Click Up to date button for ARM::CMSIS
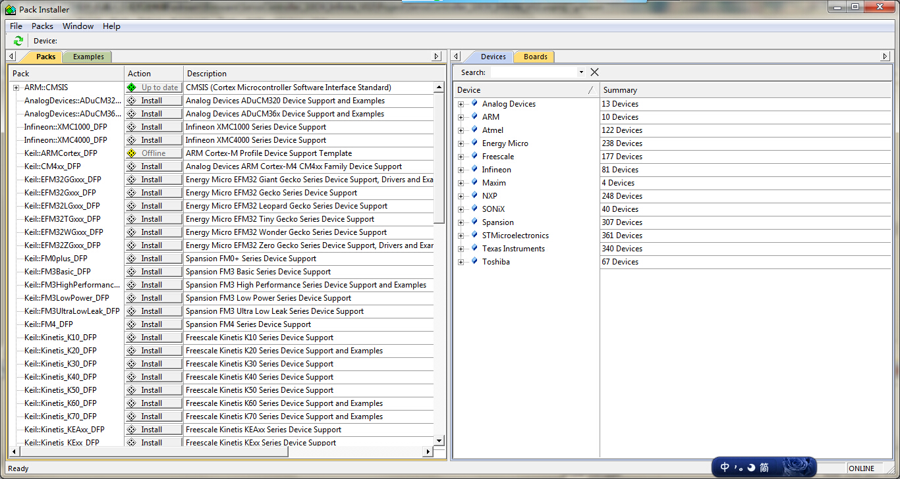Viewport: 900px width, 479px height. pos(154,88)
